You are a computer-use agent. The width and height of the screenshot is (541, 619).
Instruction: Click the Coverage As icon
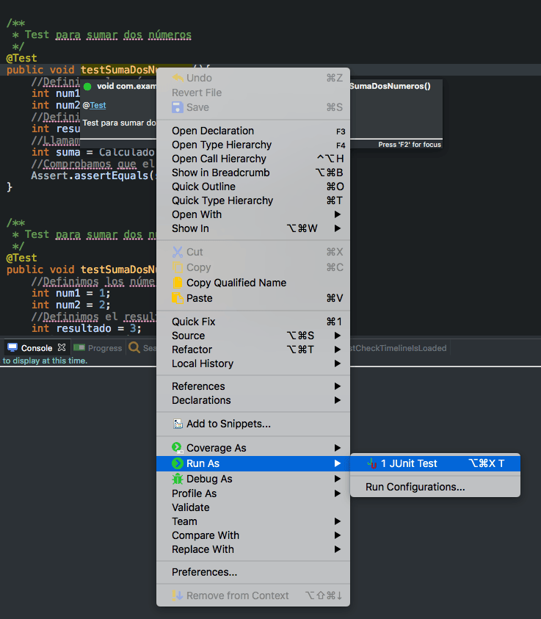tap(177, 448)
